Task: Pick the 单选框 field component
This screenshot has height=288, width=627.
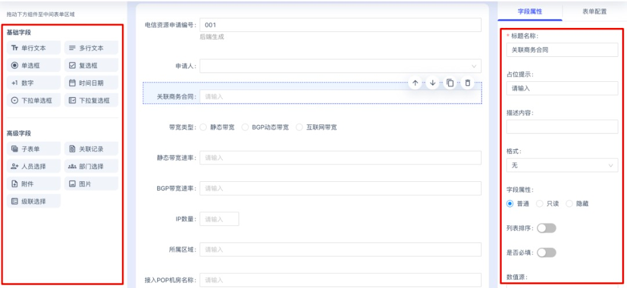Action: [x=34, y=65]
